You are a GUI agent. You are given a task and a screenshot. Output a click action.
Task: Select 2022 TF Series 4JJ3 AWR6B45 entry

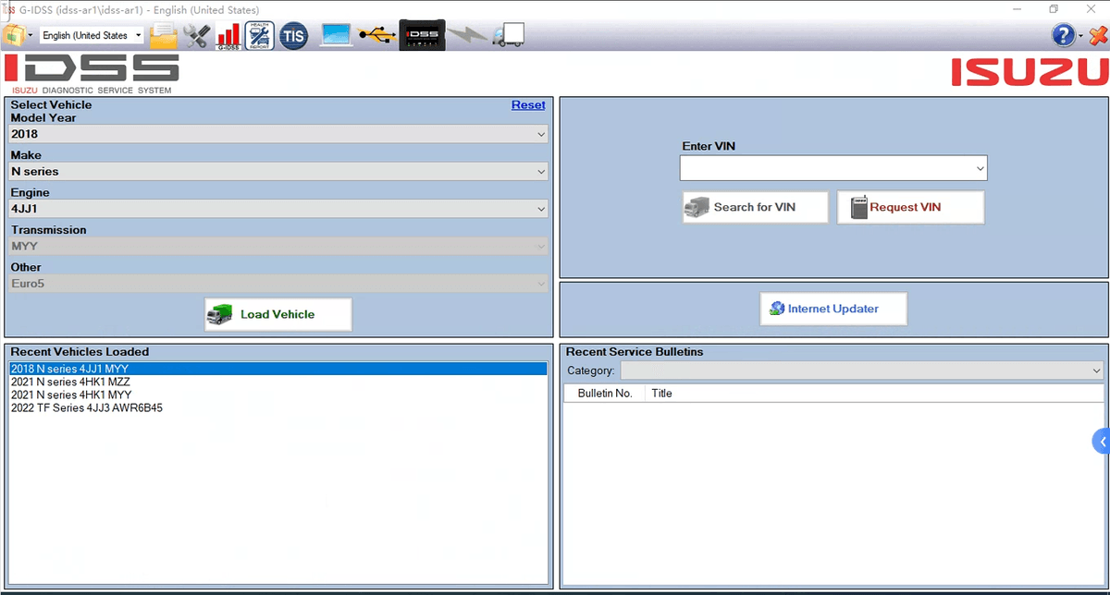coord(87,407)
